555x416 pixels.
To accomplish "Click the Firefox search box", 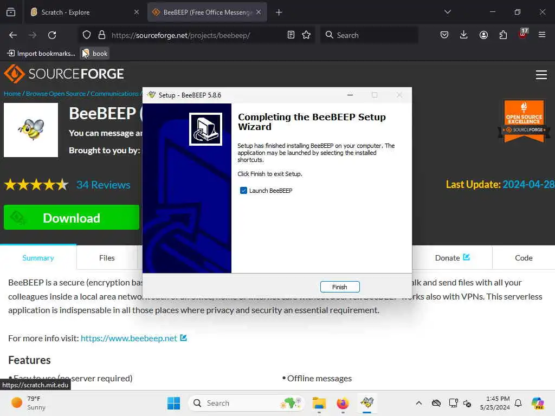I will coord(369,35).
